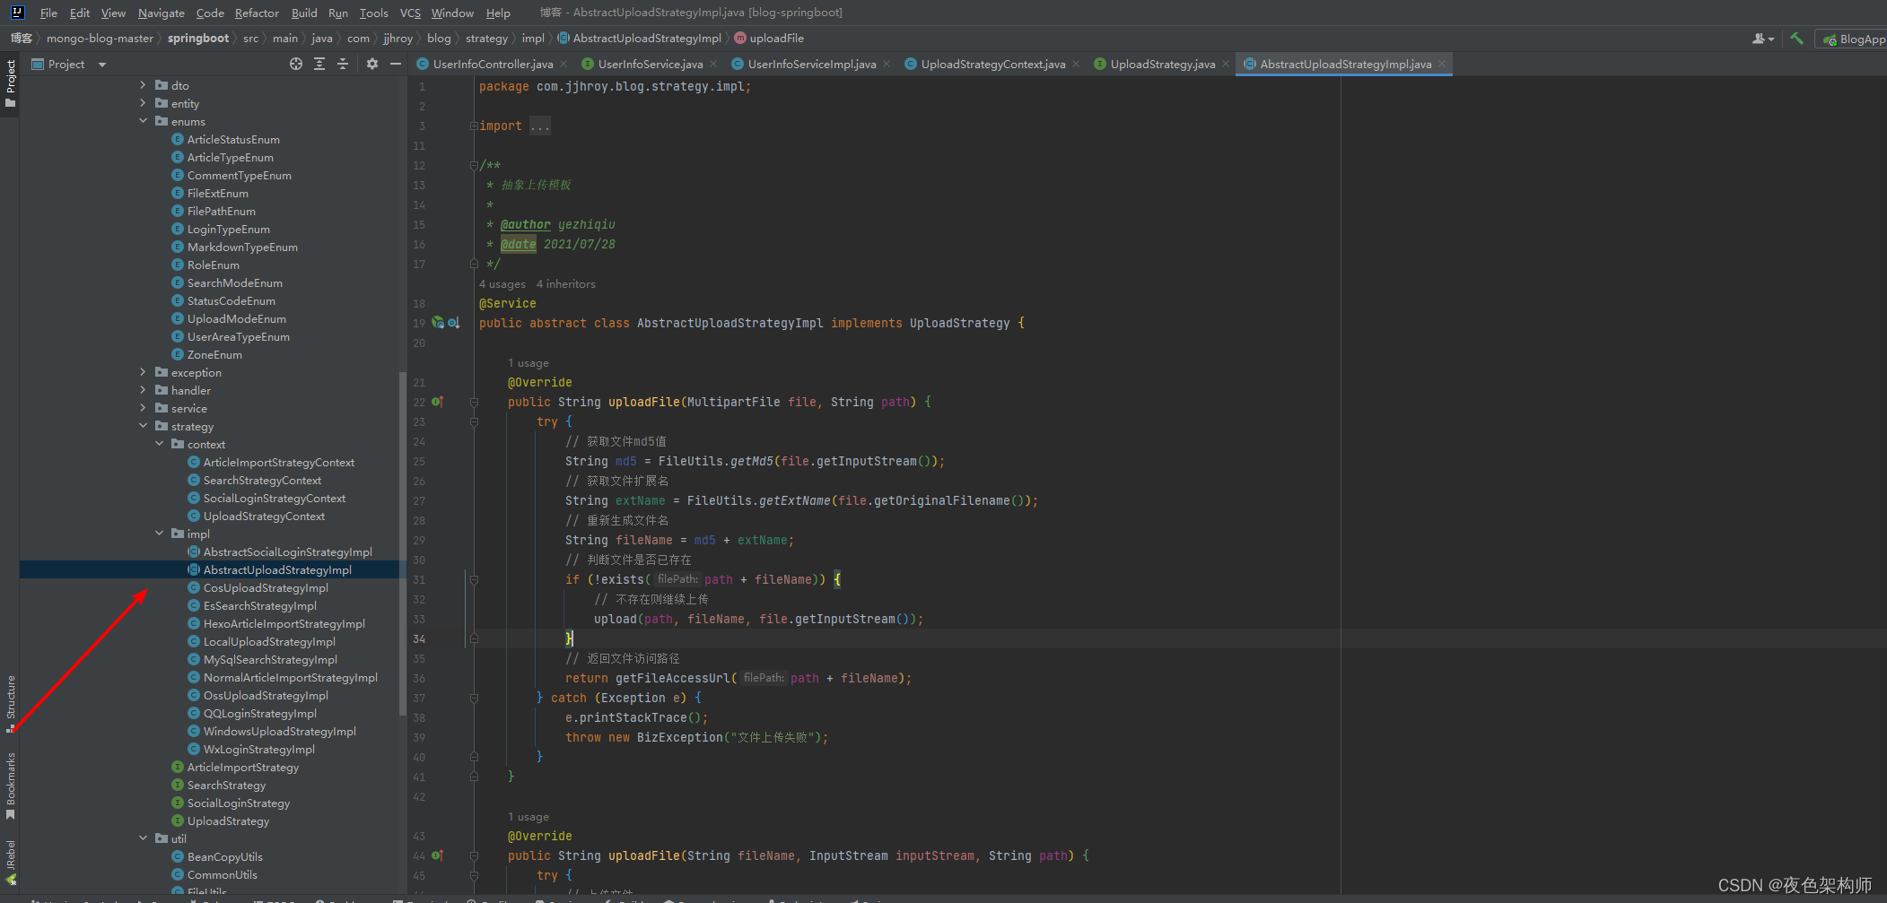Image resolution: width=1887 pixels, height=903 pixels.
Task: Click the Collapse All icon in Project panel
Action: pyautogui.click(x=343, y=64)
